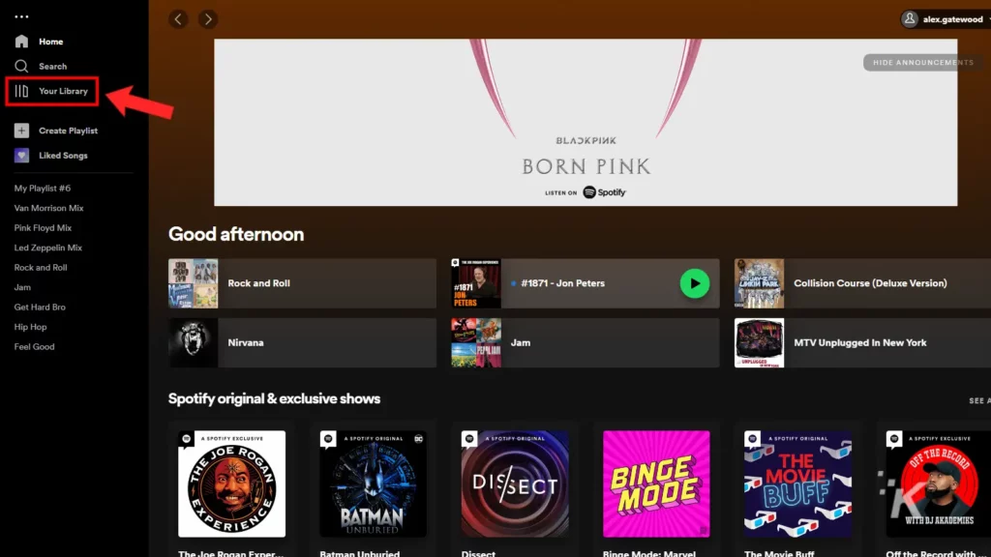Click the #1871 Jon Peters episode thumbnail

click(476, 283)
